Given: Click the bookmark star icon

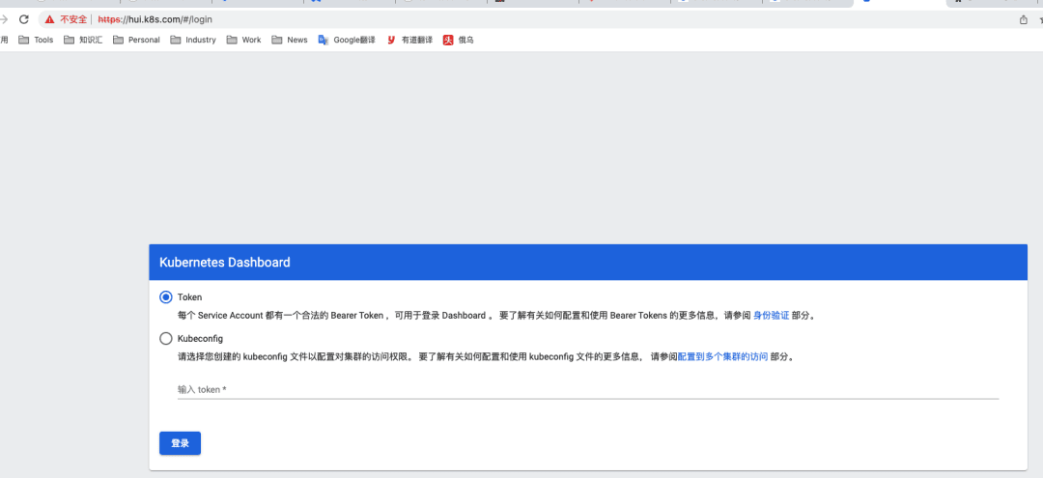Looking at the screenshot, I should tap(1040, 19).
